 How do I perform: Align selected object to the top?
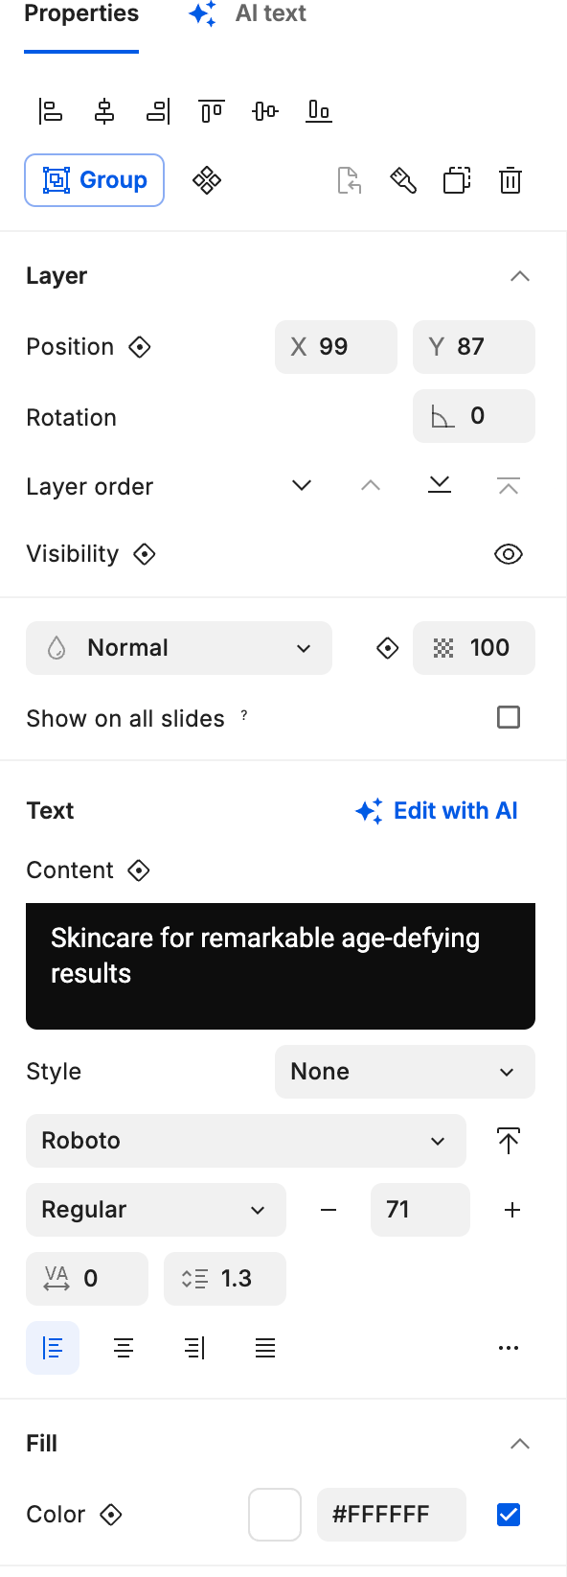[211, 111]
